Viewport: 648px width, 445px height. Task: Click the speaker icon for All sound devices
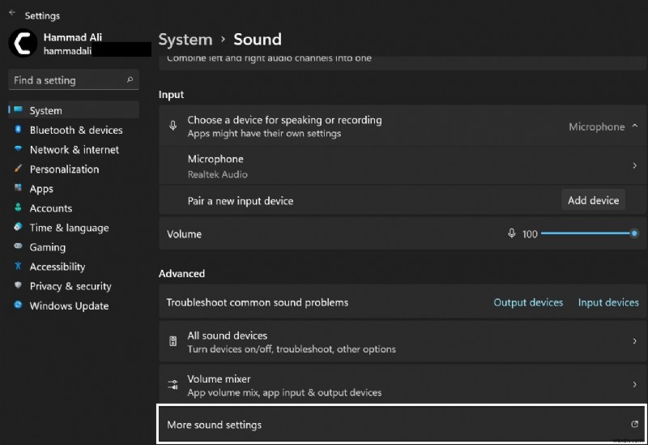(173, 341)
